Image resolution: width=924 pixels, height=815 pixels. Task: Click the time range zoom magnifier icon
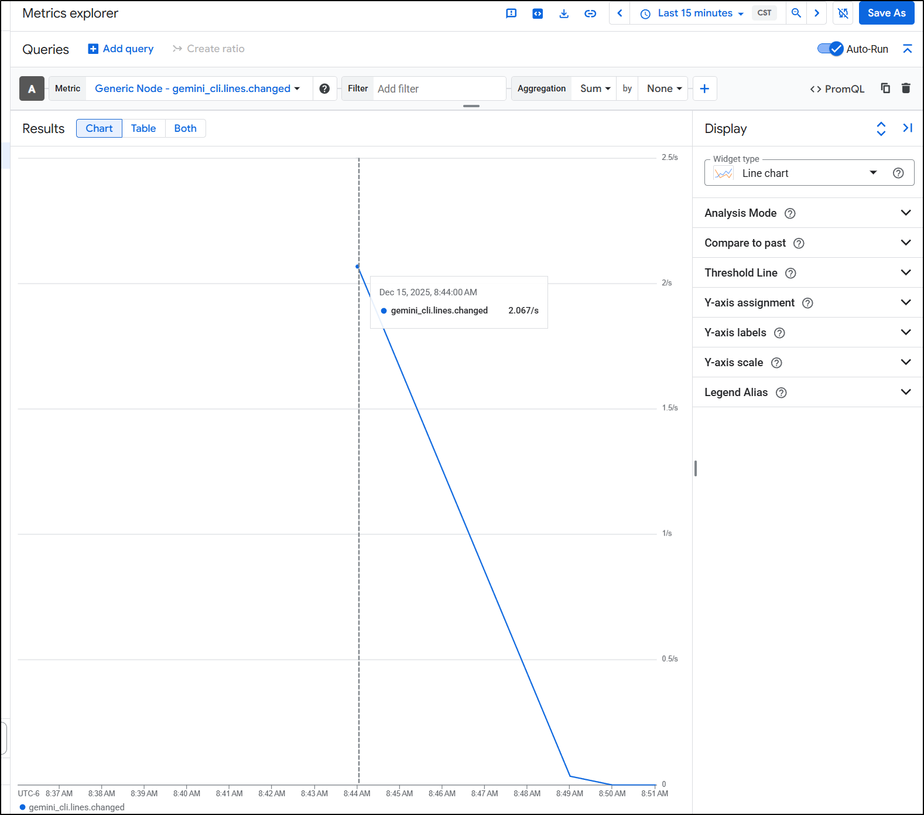tap(796, 13)
